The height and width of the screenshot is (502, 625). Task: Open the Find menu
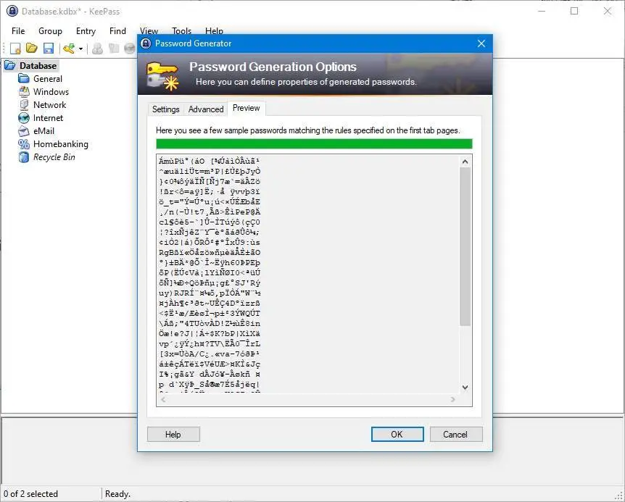117,31
